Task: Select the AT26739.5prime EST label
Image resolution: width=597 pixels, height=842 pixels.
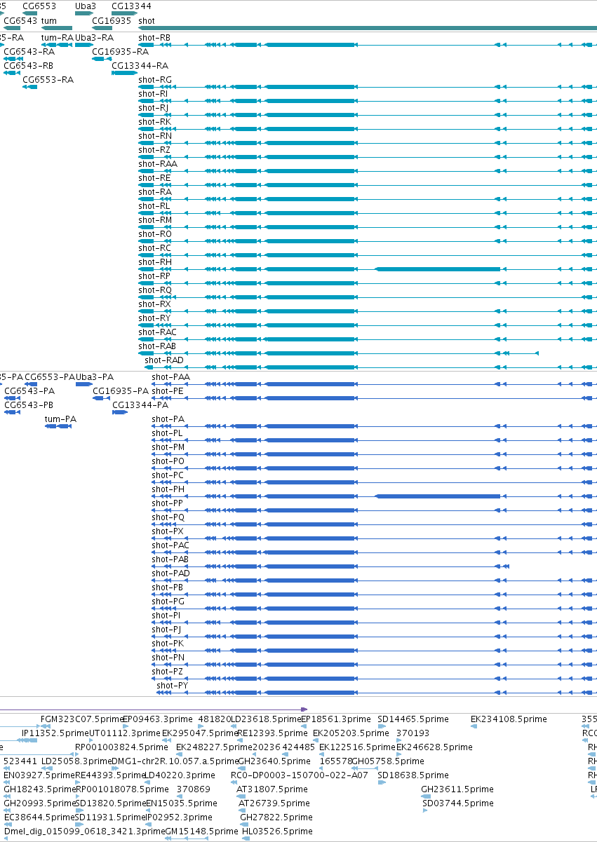Action: point(274,803)
